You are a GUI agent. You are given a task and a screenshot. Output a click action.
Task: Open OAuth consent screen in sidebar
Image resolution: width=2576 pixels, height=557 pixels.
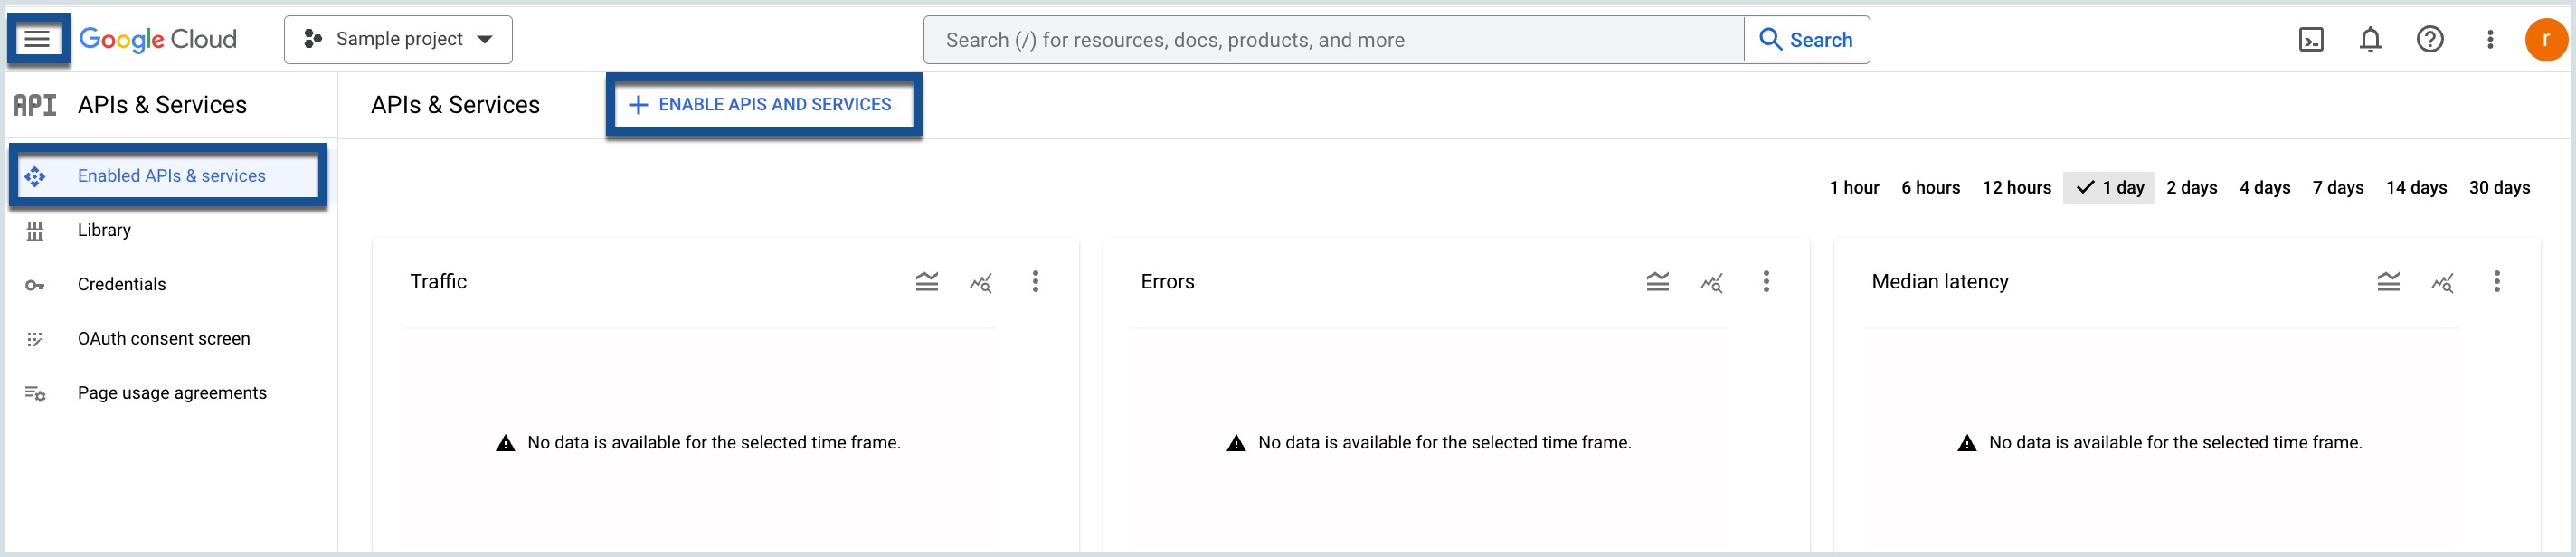click(x=163, y=339)
